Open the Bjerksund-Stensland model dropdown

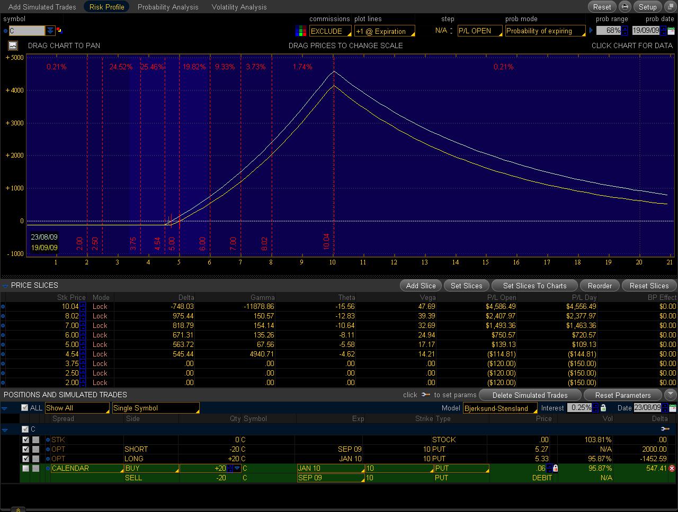[x=500, y=408]
